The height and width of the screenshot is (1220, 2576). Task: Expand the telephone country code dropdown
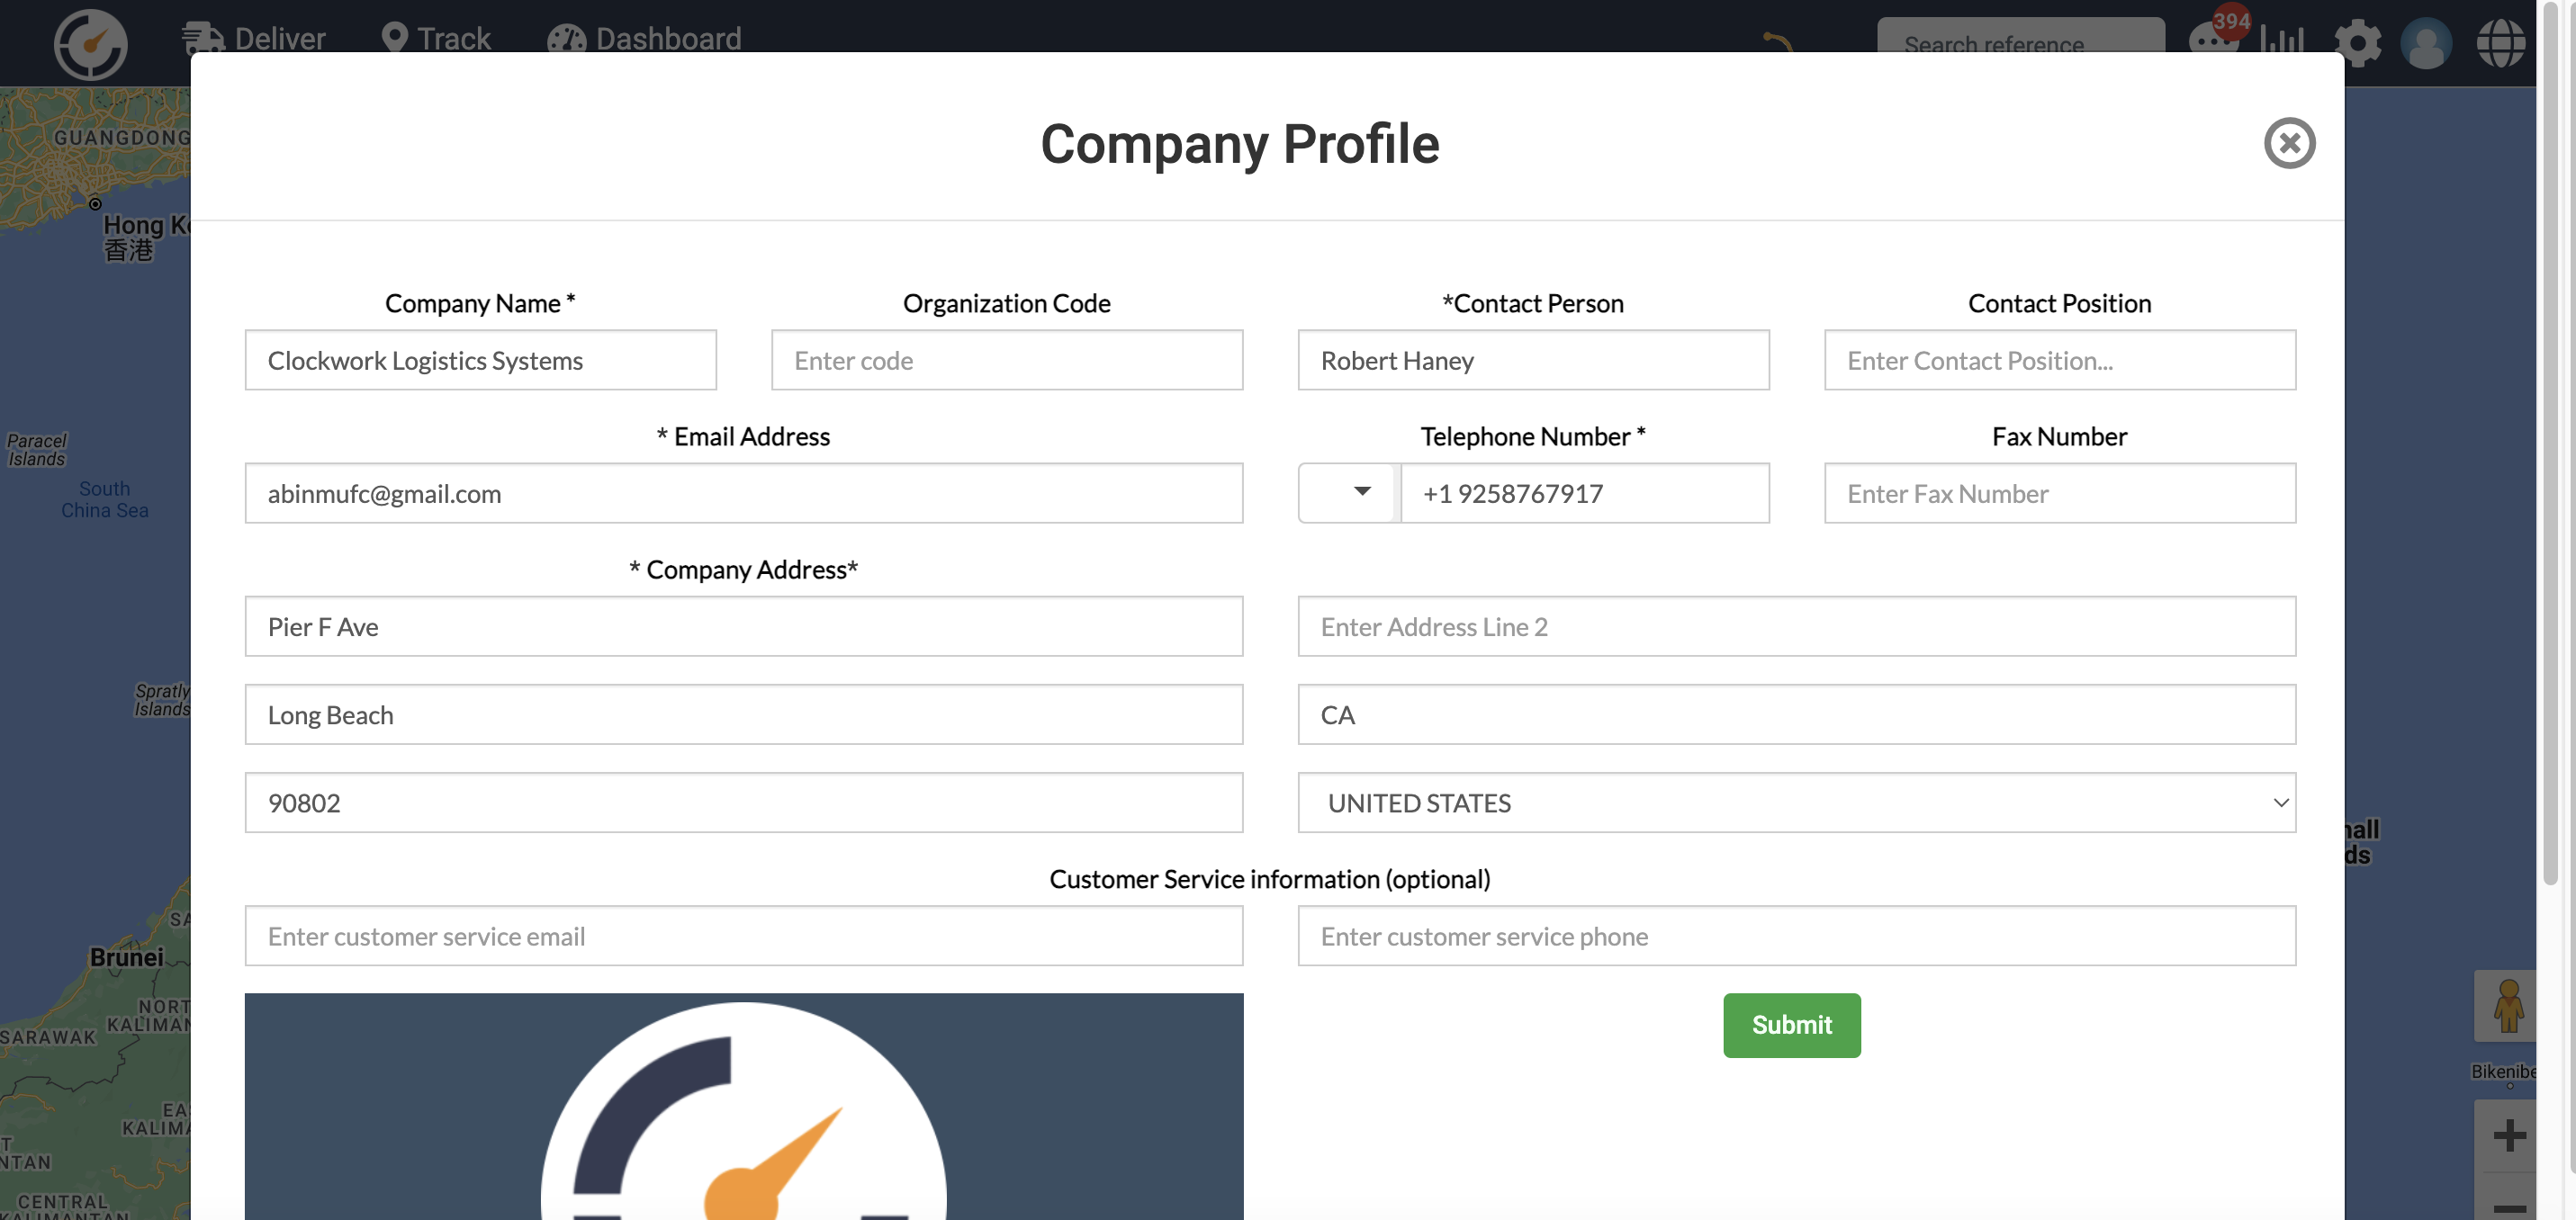click(x=1349, y=493)
